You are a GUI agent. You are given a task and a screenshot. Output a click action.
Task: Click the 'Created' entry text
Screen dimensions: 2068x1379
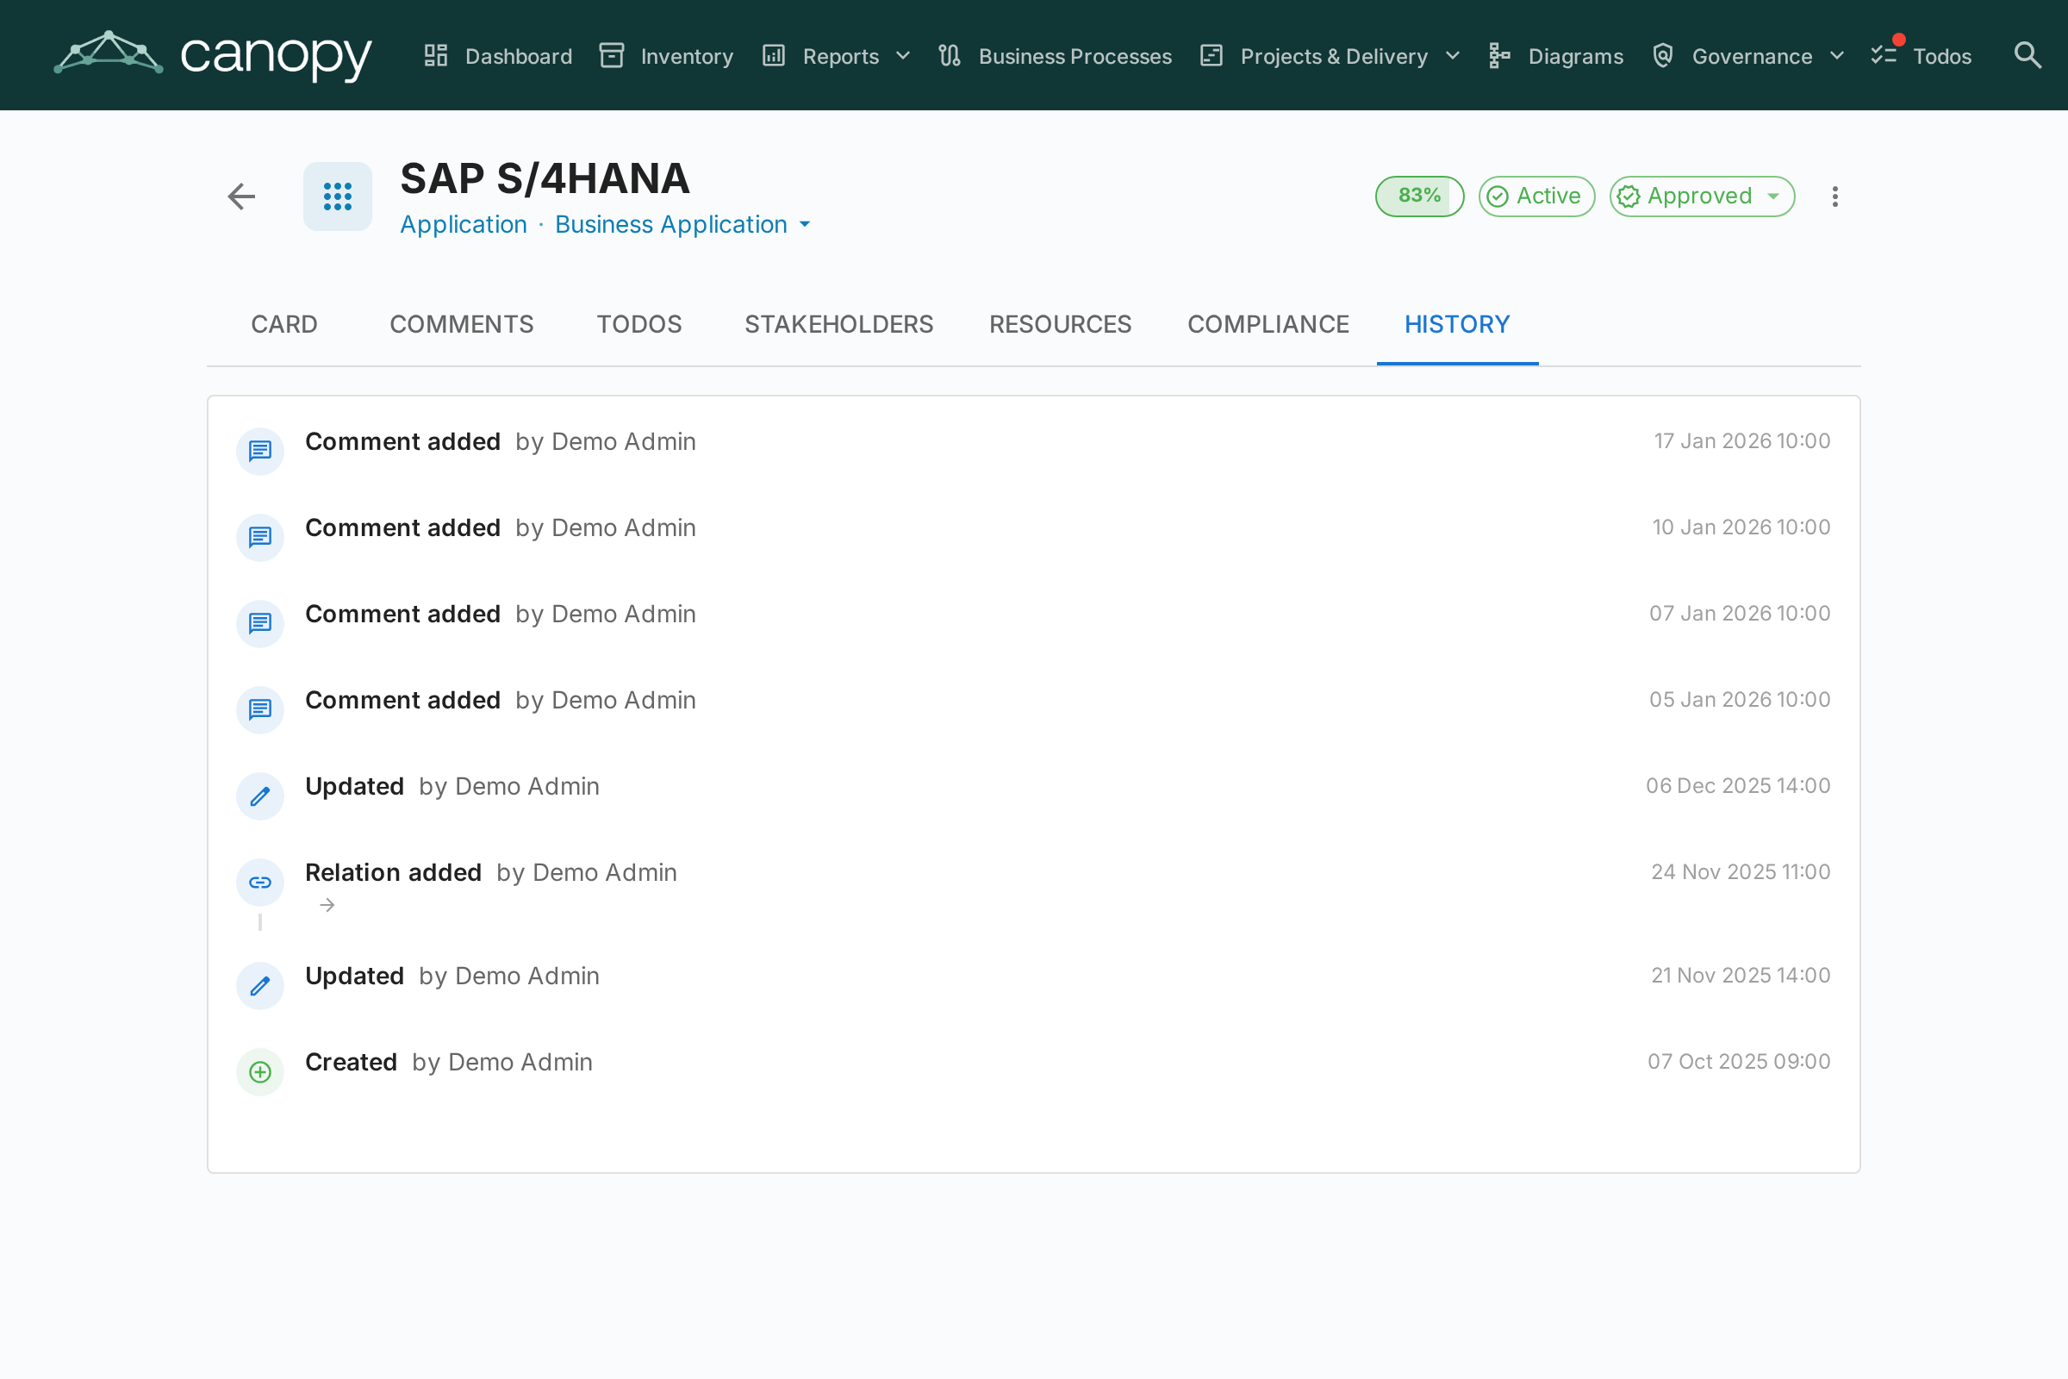[351, 1063]
